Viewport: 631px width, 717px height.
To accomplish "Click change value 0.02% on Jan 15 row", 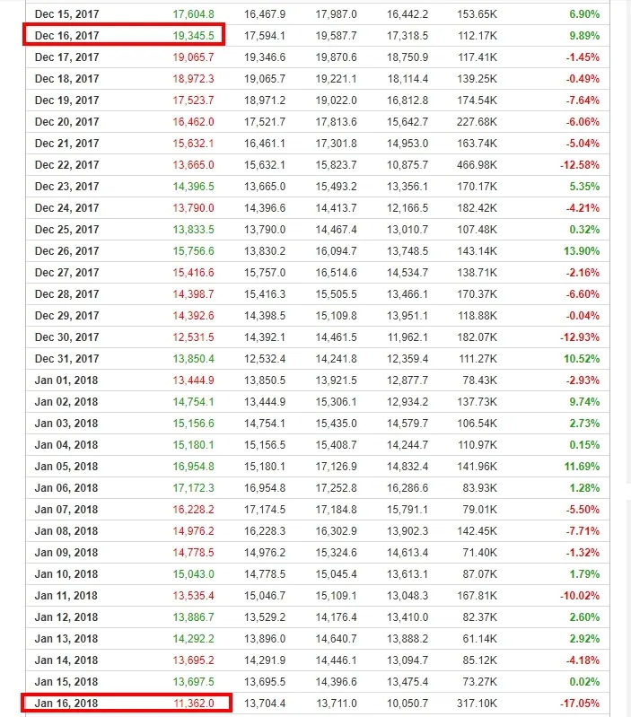I will pyautogui.click(x=584, y=681).
